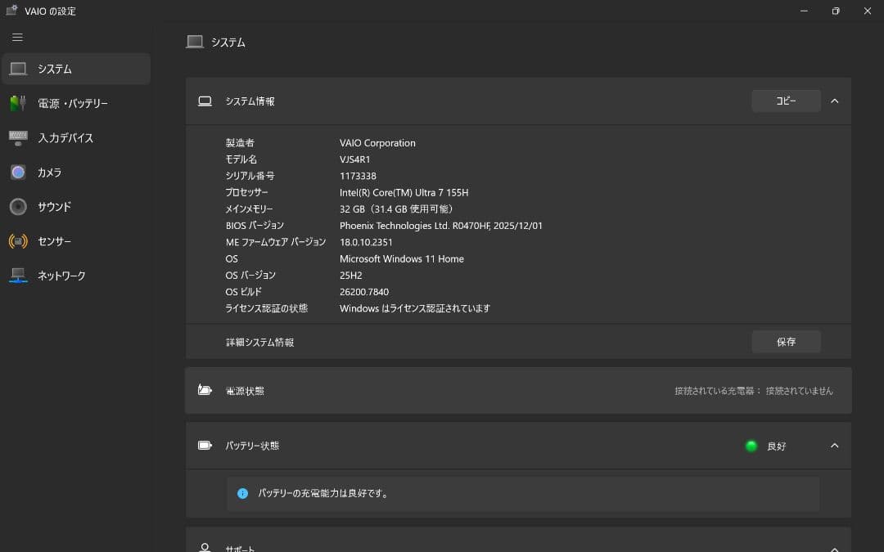Click ME firmware value 18.0.10.2351
The height and width of the screenshot is (552, 884).
pos(366,242)
